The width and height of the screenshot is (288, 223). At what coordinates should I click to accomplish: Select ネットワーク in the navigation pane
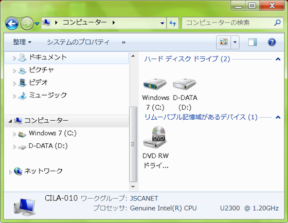pyautogui.click(x=43, y=171)
